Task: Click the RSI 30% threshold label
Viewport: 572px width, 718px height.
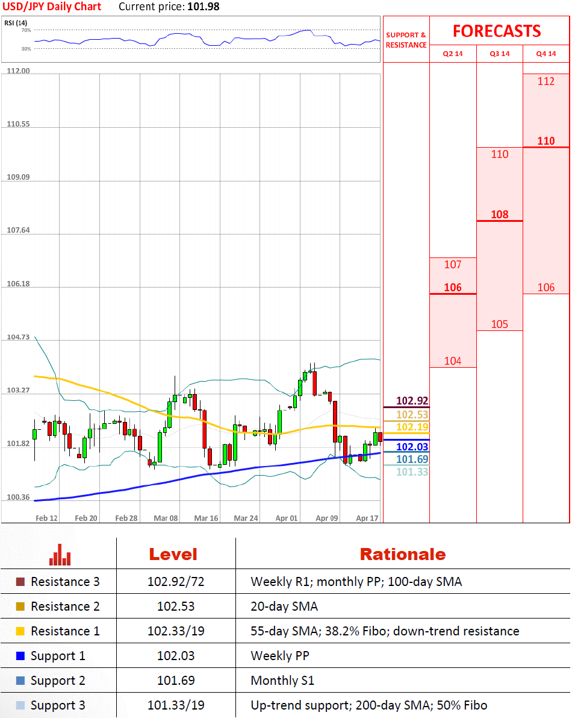Action: pos(26,49)
